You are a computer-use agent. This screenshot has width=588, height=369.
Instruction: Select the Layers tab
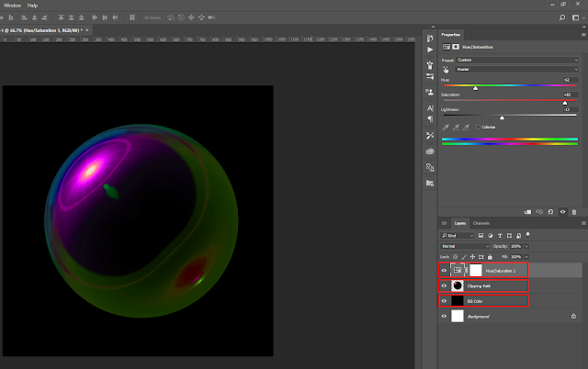459,223
